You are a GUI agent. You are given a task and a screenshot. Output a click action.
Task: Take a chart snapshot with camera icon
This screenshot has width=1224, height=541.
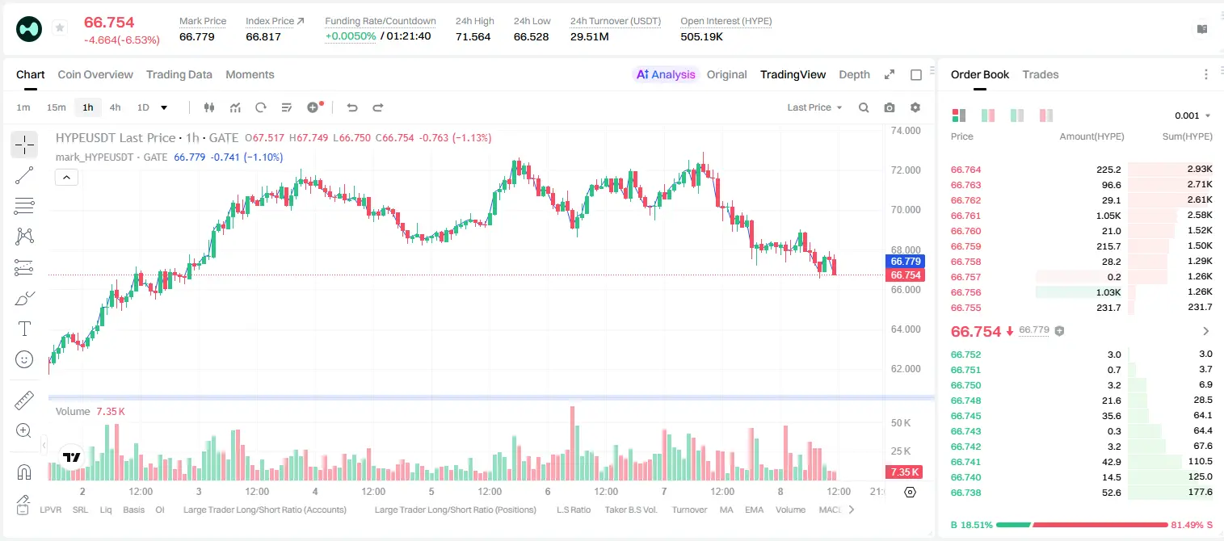pyautogui.click(x=890, y=107)
